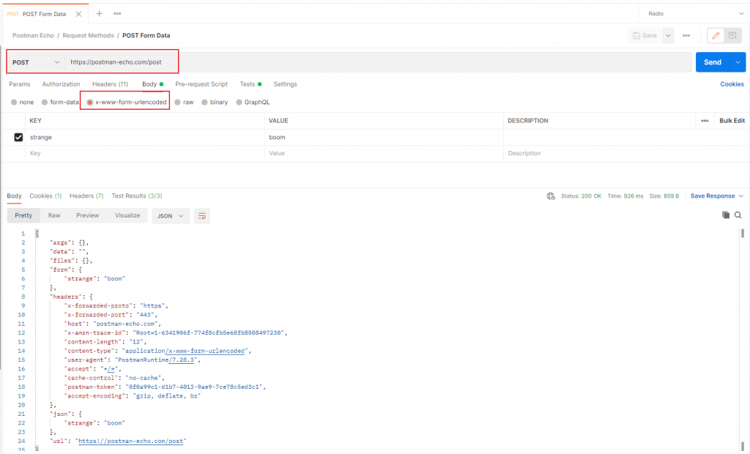Click the Save button
The height and width of the screenshot is (454, 750).
pyautogui.click(x=645, y=35)
